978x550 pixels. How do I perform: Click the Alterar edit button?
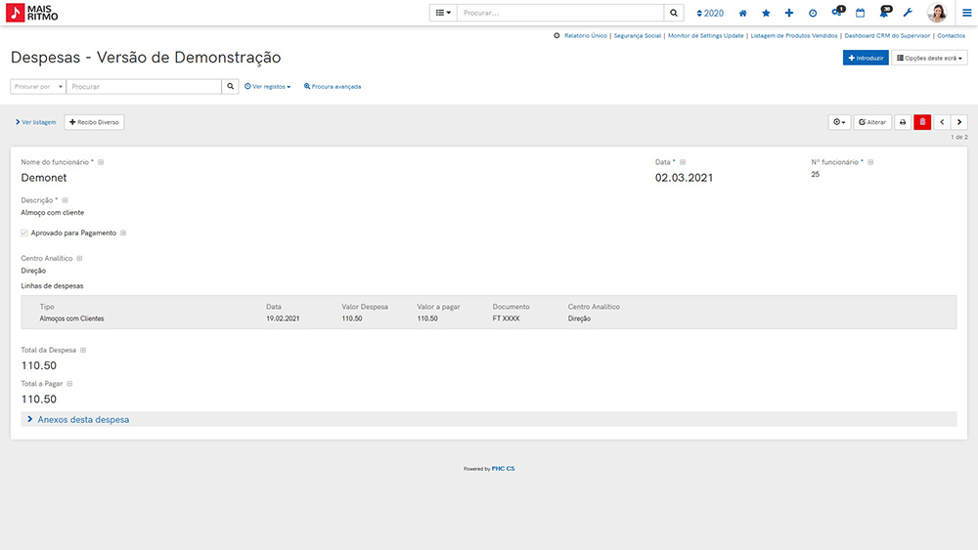point(872,122)
